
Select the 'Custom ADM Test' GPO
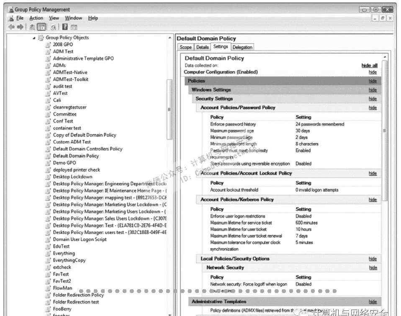72,142
